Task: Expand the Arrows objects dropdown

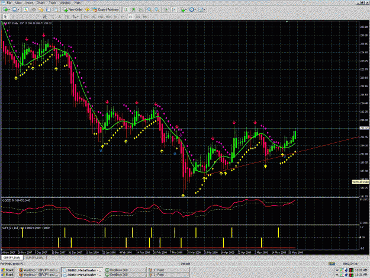Action: [x=78, y=17]
